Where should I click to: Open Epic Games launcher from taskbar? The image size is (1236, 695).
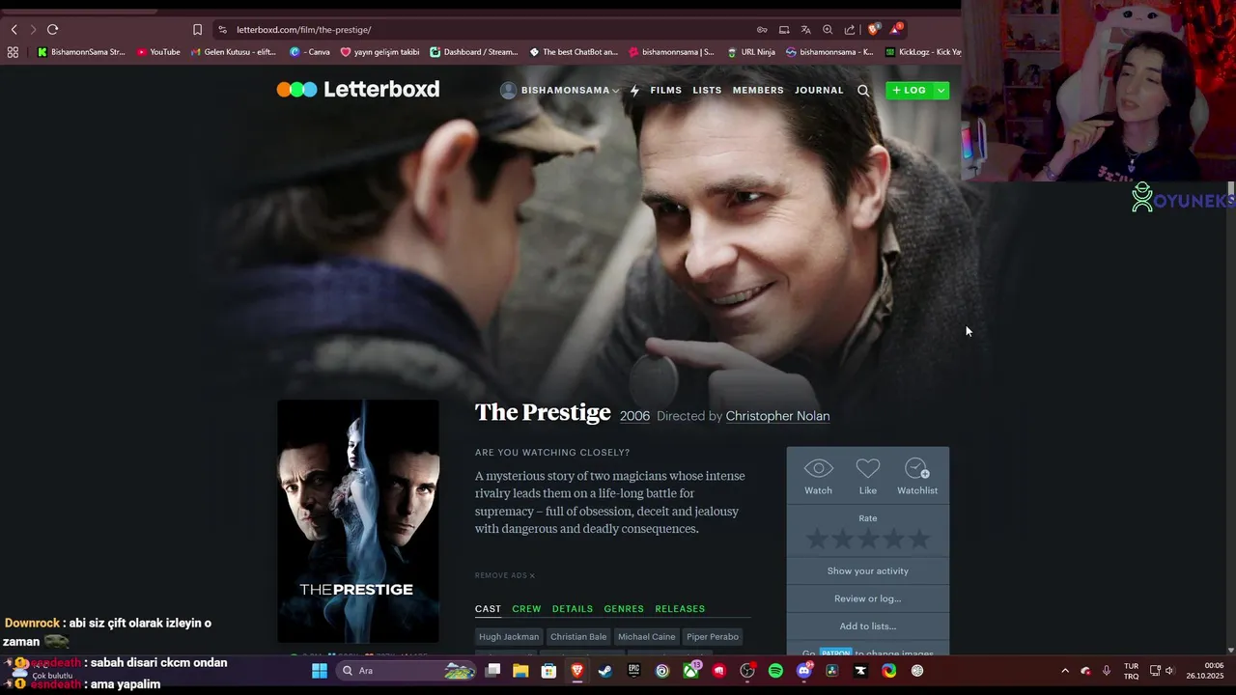(x=633, y=671)
